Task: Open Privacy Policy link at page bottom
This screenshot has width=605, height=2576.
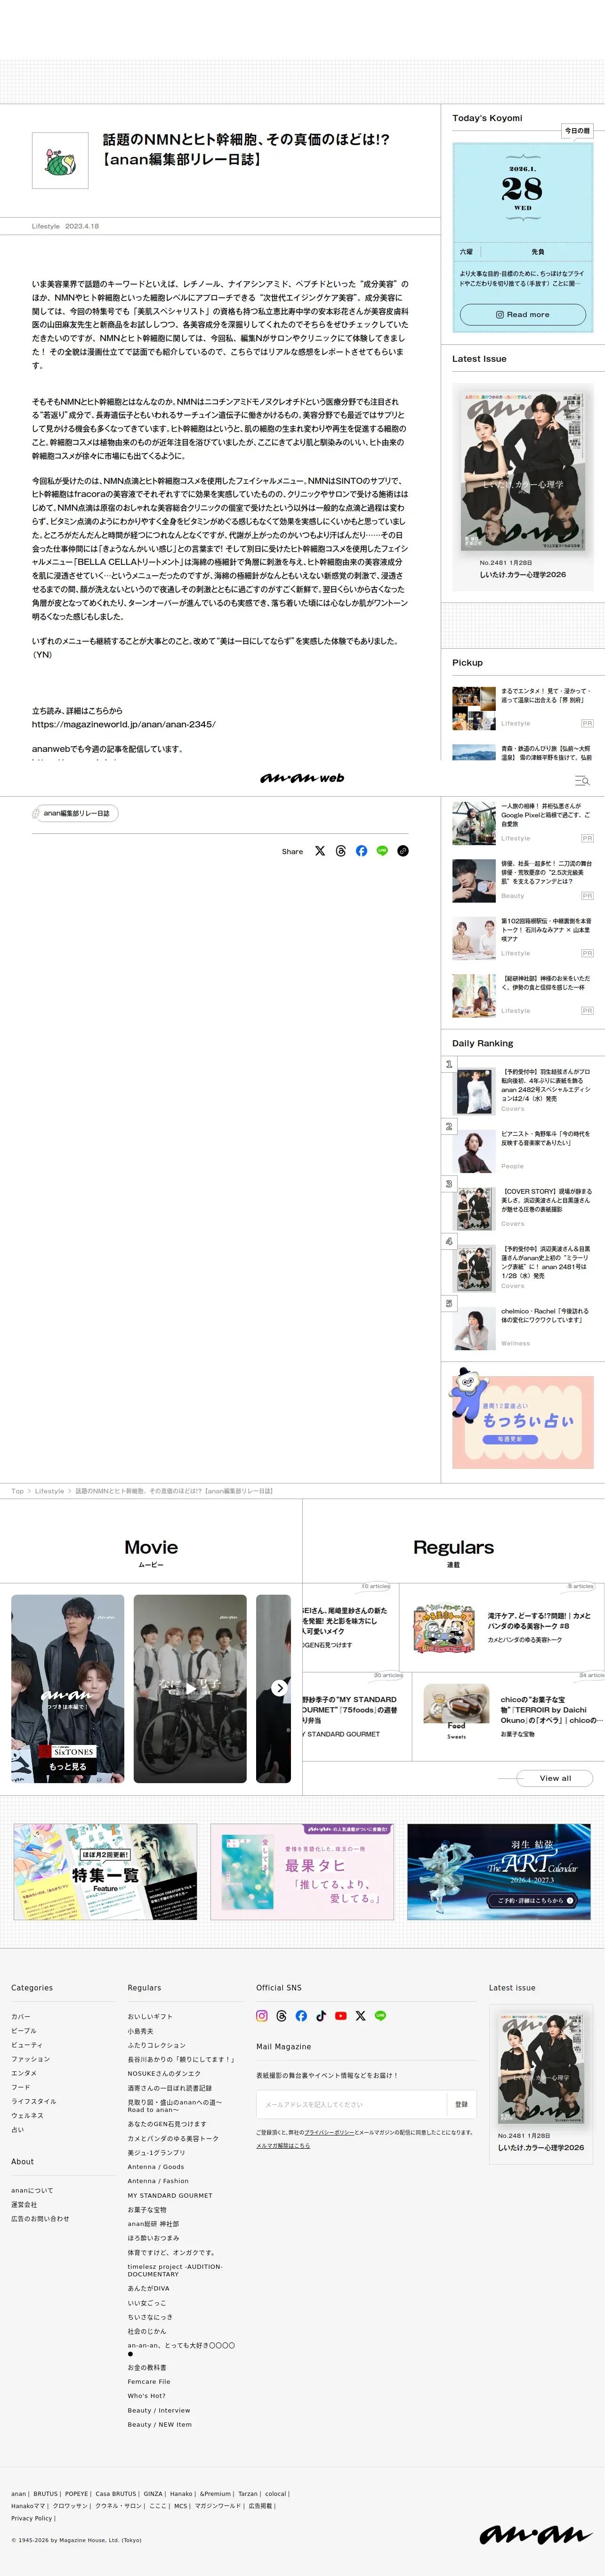Action: pos(31,2518)
